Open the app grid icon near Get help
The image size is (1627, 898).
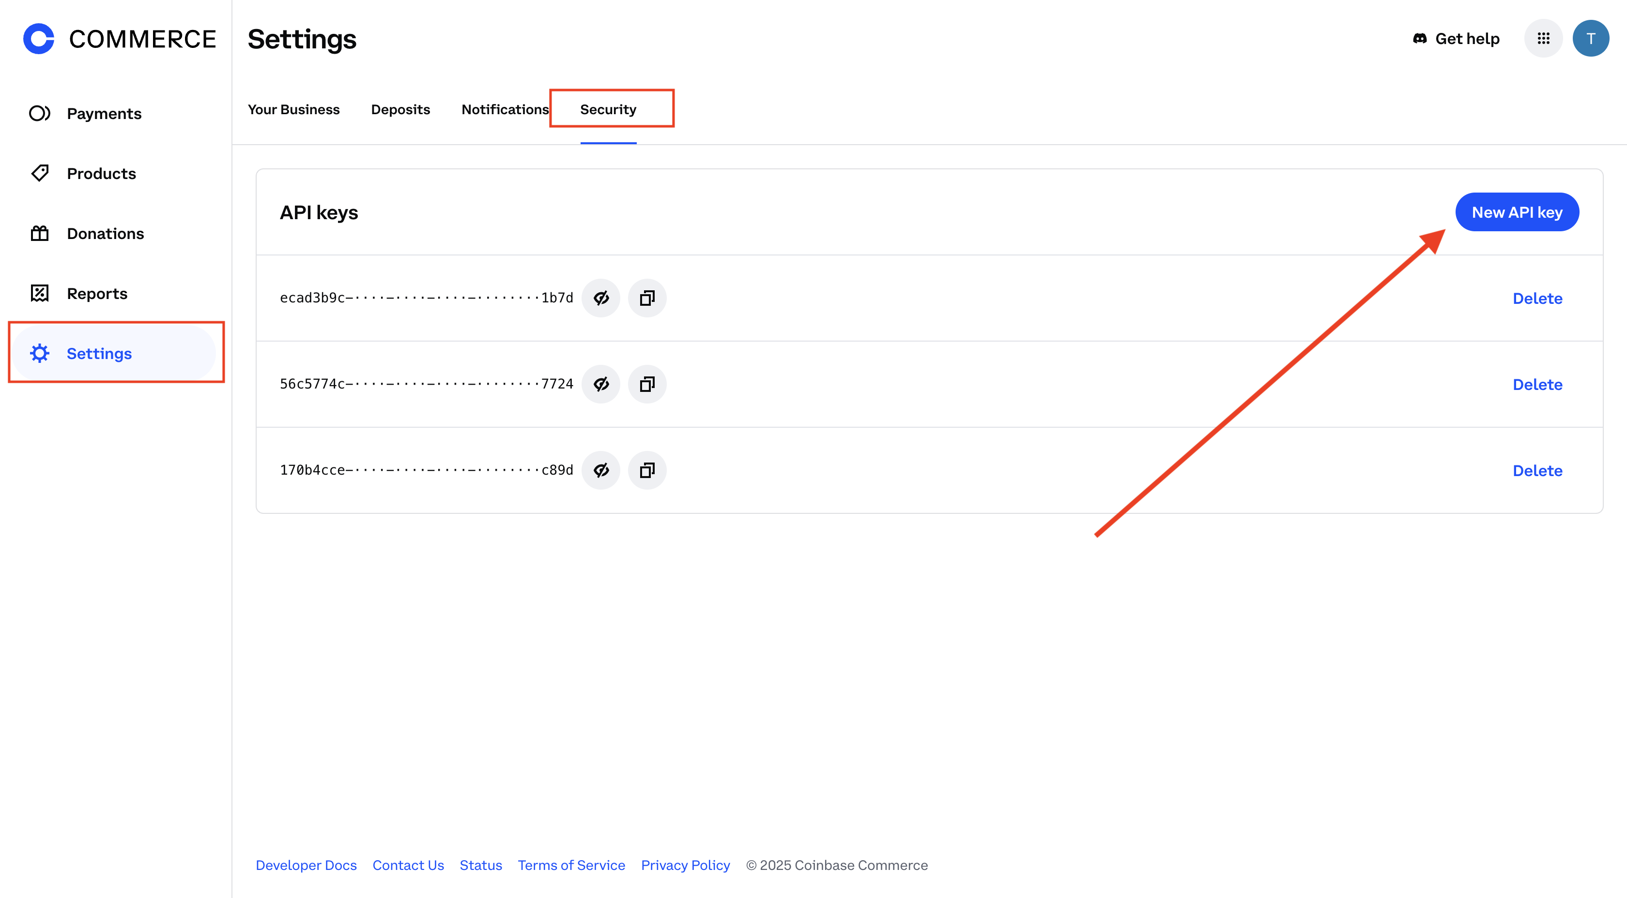tap(1544, 38)
